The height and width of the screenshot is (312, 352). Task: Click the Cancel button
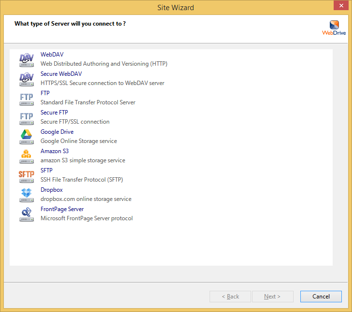coord(321,297)
